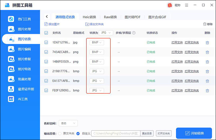Click the 开始转换 button
The height and width of the screenshot is (140, 216).
pyautogui.click(x=194, y=133)
